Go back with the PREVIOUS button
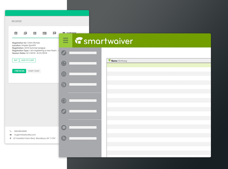Screen dimensions: 228x169 [x=19, y=71]
